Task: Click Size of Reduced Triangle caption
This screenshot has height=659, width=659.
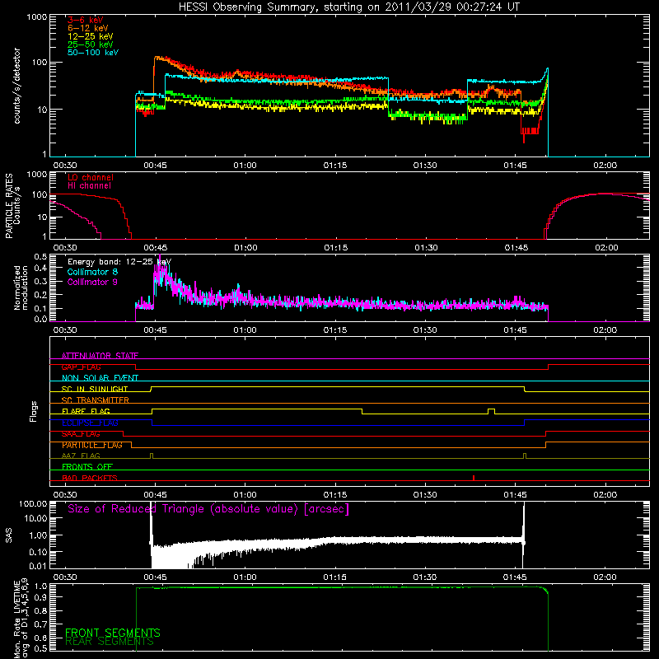Action: pyautogui.click(x=208, y=509)
